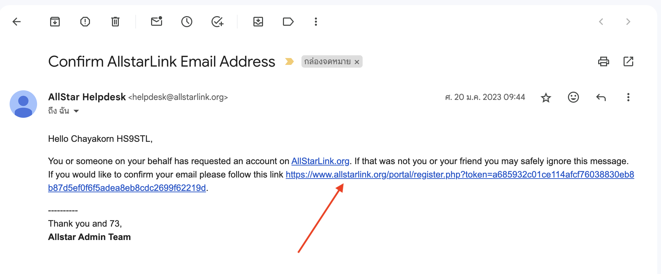Report this email as spam
Screen dimensions: 661x274
click(85, 22)
